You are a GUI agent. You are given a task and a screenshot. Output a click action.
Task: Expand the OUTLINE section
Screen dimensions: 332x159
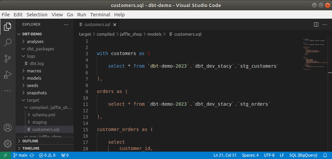pos(45,141)
